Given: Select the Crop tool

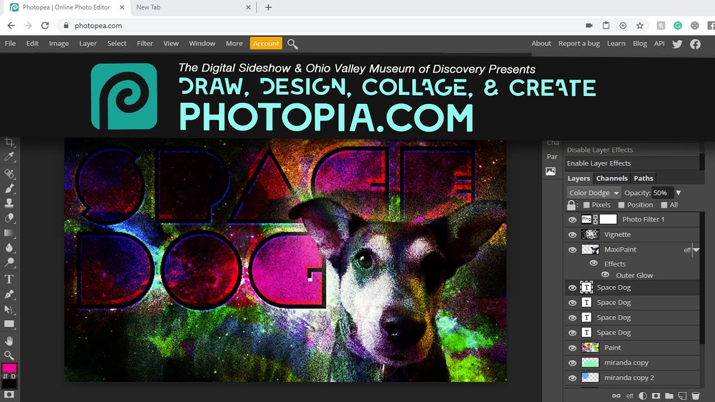Looking at the screenshot, I should (9, 143).
